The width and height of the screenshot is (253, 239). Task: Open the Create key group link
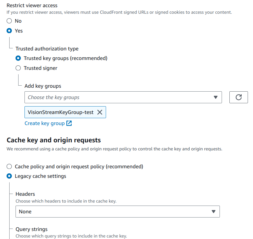[45, 123]
